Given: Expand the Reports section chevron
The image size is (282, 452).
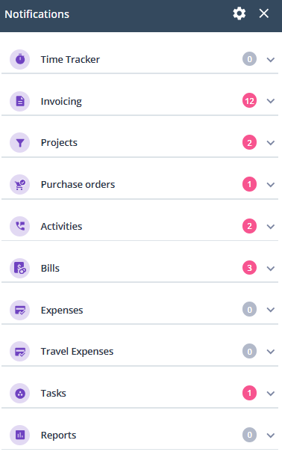Looking at the screenshot, I should point(271,436).
